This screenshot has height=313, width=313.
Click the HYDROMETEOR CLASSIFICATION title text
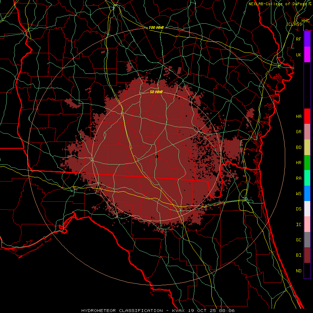[x=122, y=311]
